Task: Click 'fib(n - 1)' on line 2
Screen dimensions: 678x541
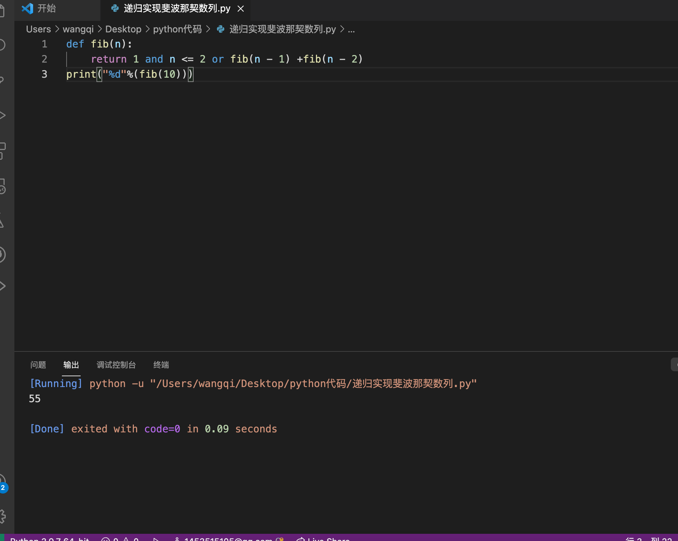Action: coord(260,59)
